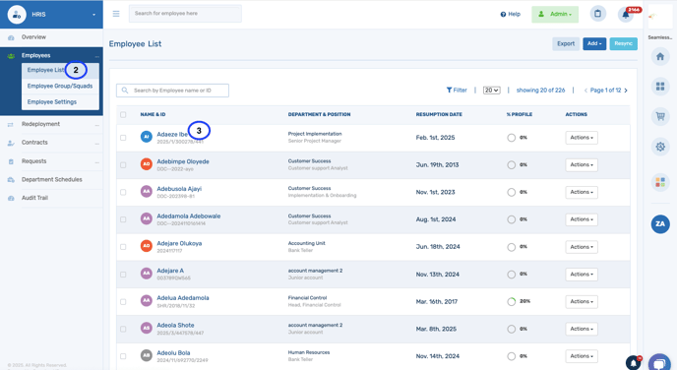
Task: Open the Admin dropdown
Action: pyautogui.click(x=555, y=14)
